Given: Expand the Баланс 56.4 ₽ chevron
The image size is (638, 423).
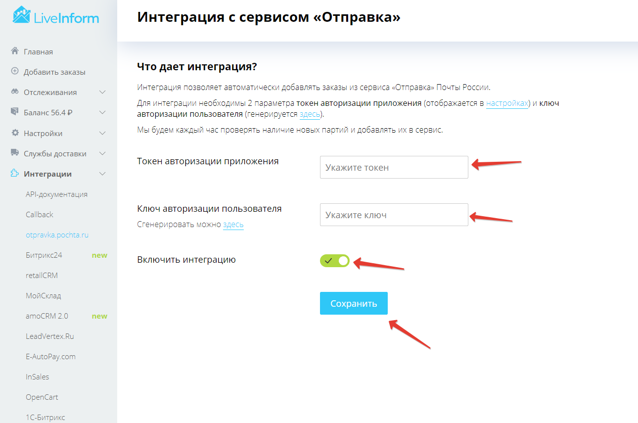Looking at the screenshot, I should (102, 112).
